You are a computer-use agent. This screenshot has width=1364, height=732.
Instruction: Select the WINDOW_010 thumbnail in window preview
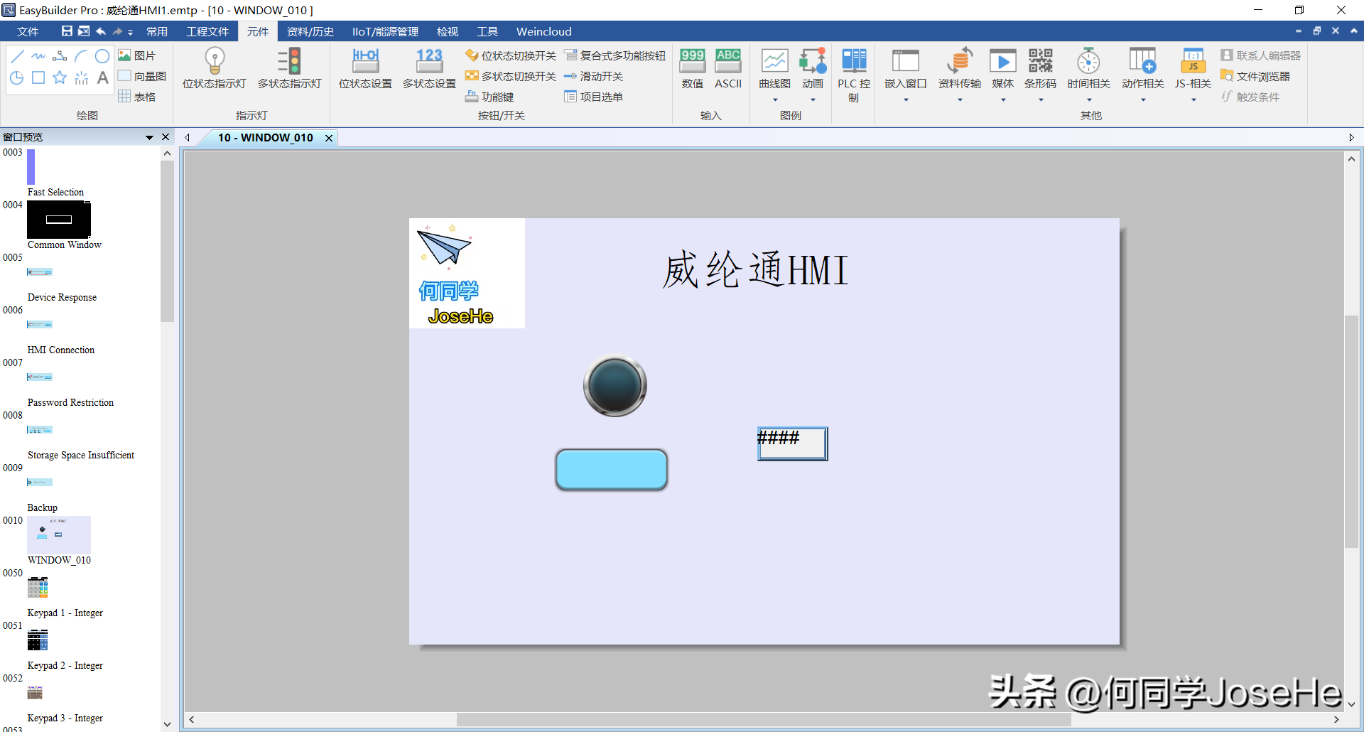coord(59,535)
